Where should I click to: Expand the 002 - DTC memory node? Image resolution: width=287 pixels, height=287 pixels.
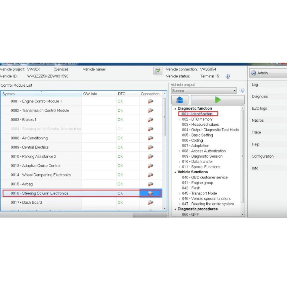point(180,119)
